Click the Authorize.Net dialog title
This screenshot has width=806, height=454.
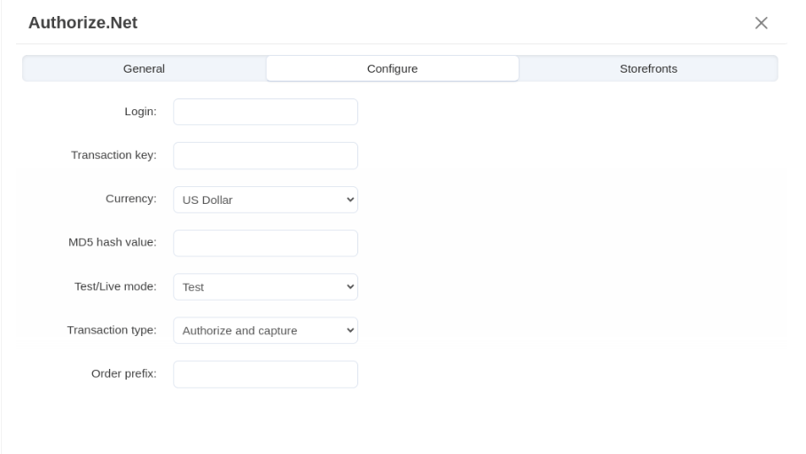82,22
